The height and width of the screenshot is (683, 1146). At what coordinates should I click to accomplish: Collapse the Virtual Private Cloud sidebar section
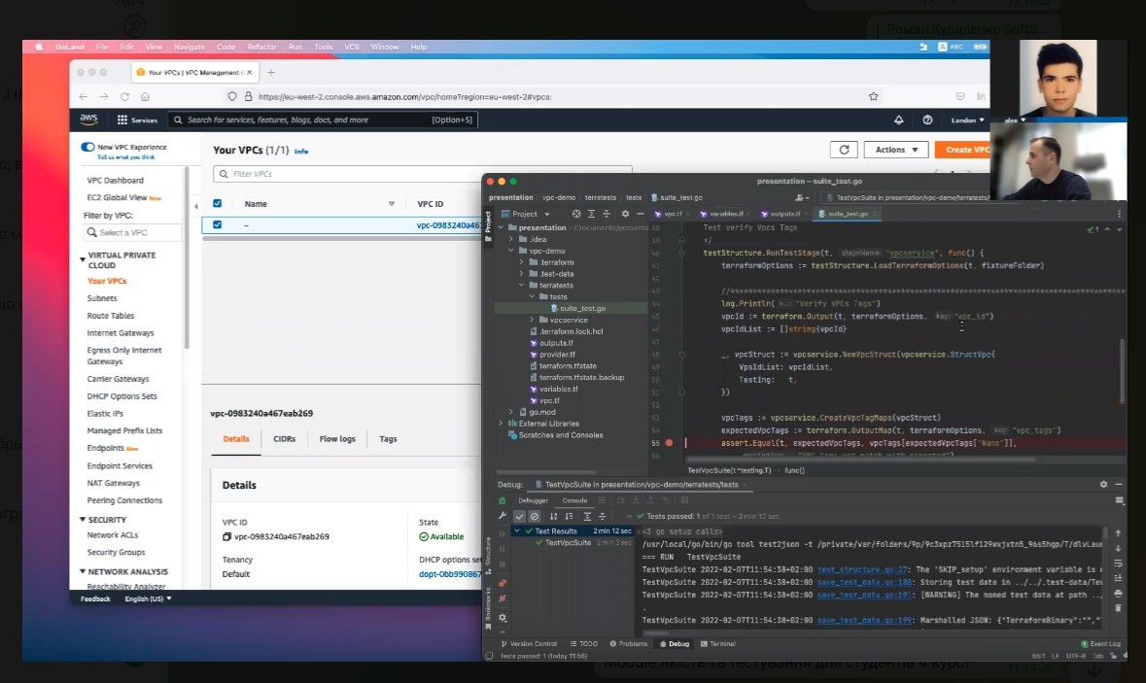tap(83, 259)
